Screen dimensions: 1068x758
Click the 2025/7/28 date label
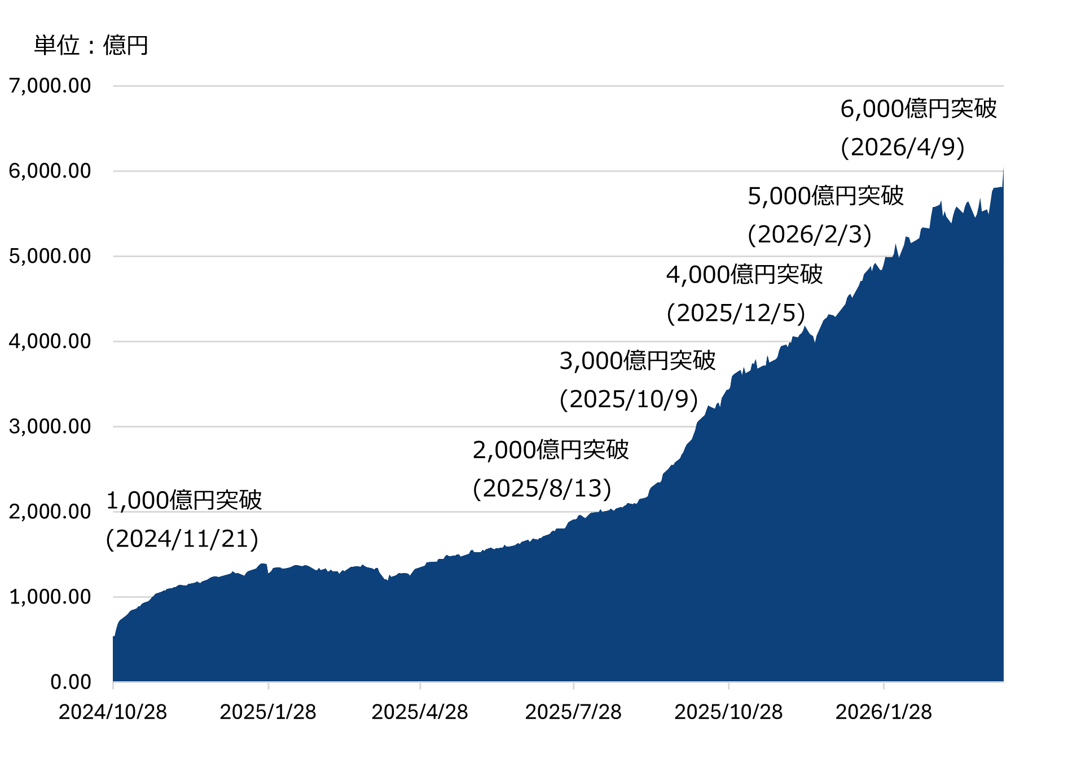[x=573, y=712]
